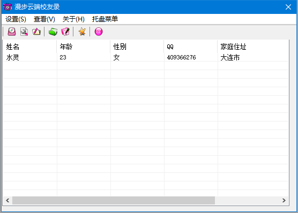Click the horizontal scrollbar right arrow

[x=284, y=201]
